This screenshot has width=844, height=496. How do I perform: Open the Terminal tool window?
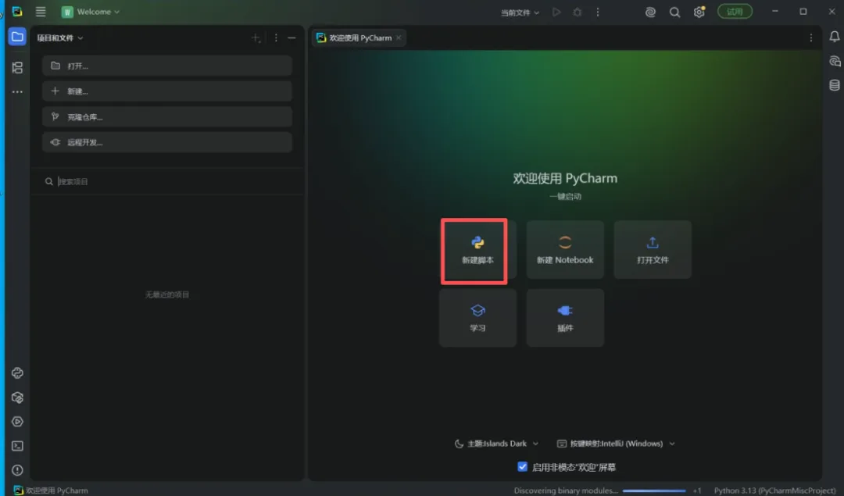(x=17, y=446)
